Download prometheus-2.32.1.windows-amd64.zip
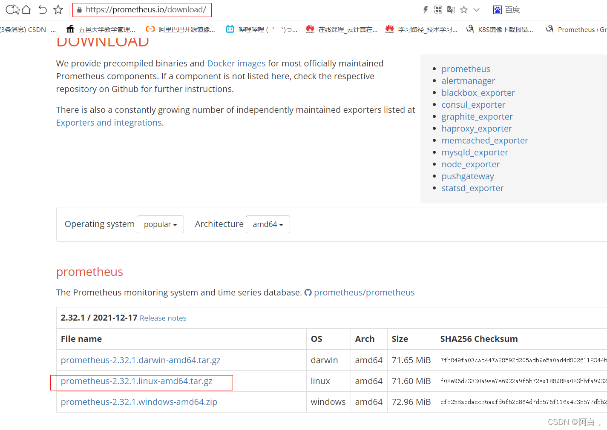This screenshot has height=430, width=607. (139, 402)
